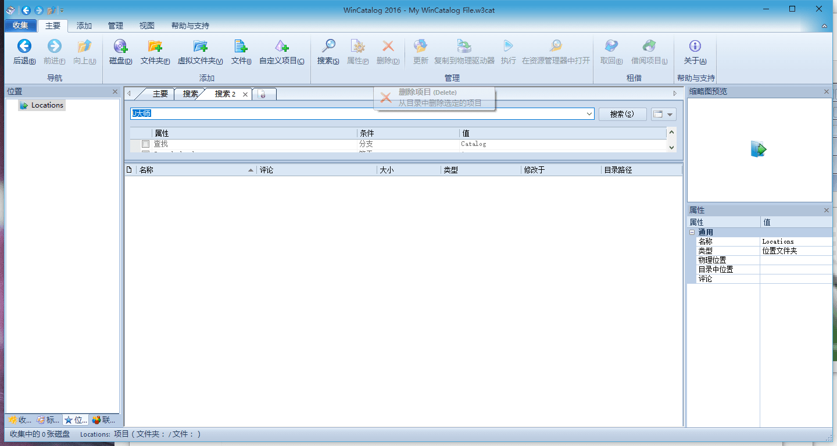The width and height of the screenshot is (837, 446).
Task: Toggle the 查找 search condition checkbox
Action: click(145, 144)
